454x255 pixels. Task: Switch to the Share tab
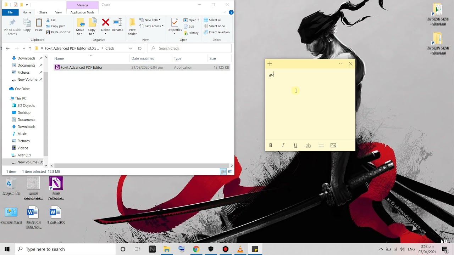click(x=43, y=12)
